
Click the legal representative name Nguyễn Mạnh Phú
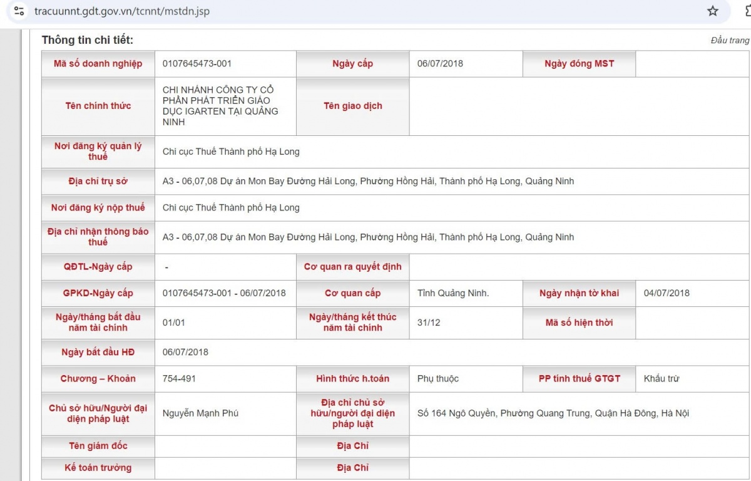pyautogui.click(x=200, y=413)
